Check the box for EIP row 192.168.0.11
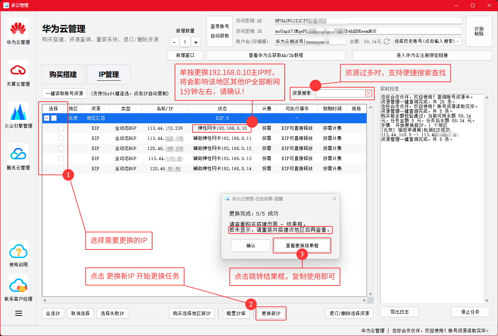498x336 pixels. [61, 138]
